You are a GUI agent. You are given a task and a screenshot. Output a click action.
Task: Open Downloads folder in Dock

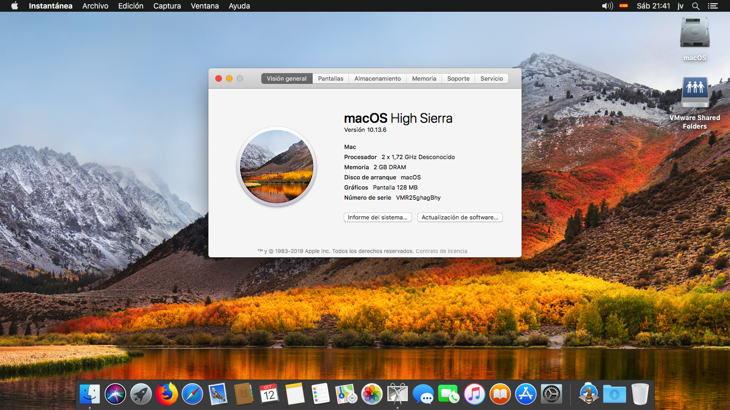coord(615,395)
